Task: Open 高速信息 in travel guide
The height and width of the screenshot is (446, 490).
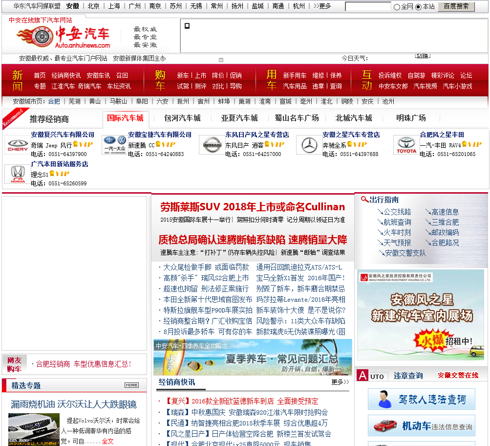Action: pos(445,212)
